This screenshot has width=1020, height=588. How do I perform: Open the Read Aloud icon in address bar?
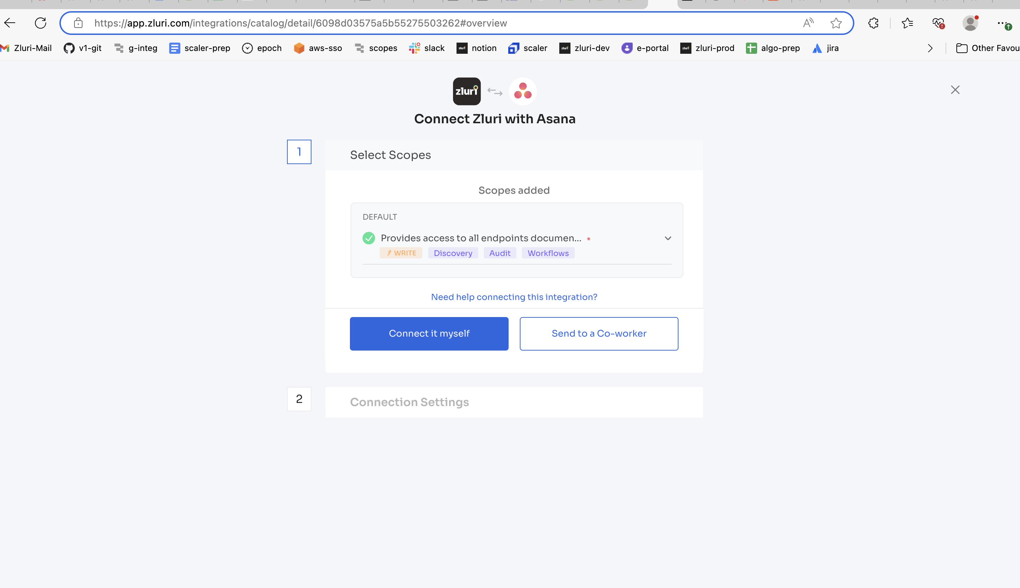808,23
